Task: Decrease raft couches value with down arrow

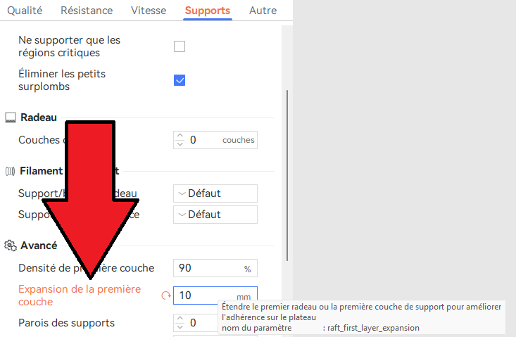Action: click(180, 144)
